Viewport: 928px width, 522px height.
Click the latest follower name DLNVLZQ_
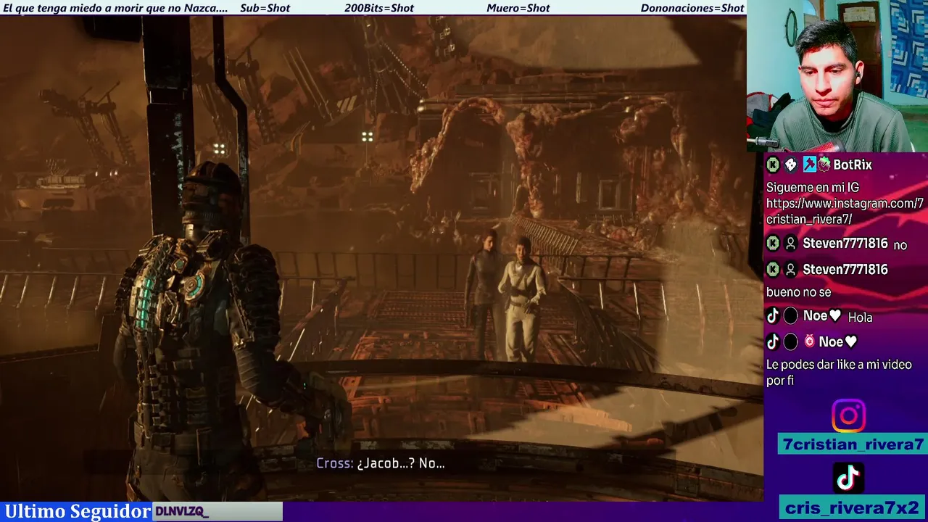(182, 512)
